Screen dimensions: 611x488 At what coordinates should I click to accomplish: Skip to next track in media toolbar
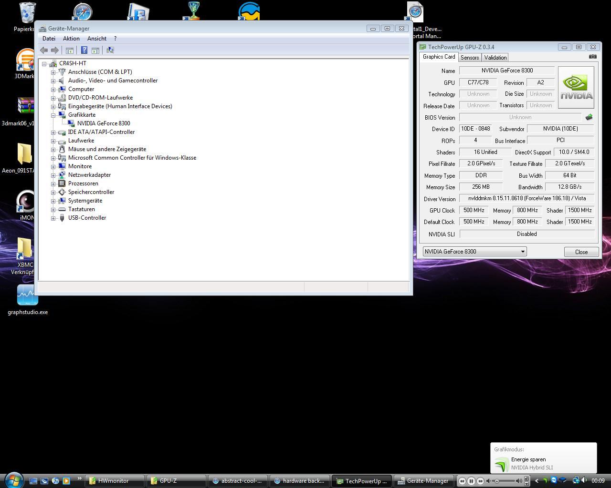[480, 481]
